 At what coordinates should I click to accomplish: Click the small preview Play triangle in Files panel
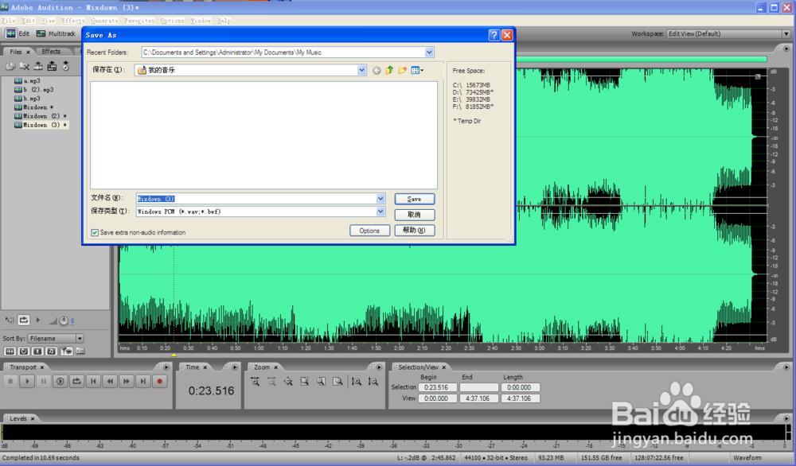tap(37, 320)
